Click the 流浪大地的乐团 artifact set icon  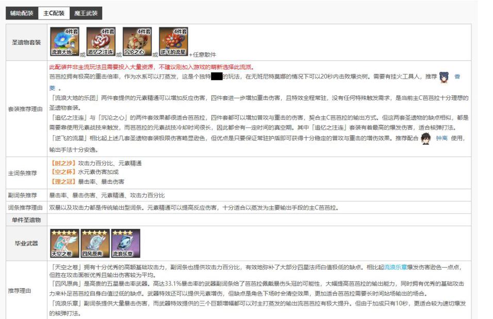pyautogui.click(x=64, y=42)
